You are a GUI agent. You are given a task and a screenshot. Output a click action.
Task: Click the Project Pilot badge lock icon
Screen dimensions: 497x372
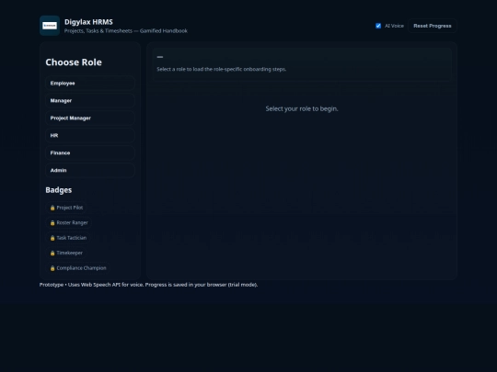point(52,208)
